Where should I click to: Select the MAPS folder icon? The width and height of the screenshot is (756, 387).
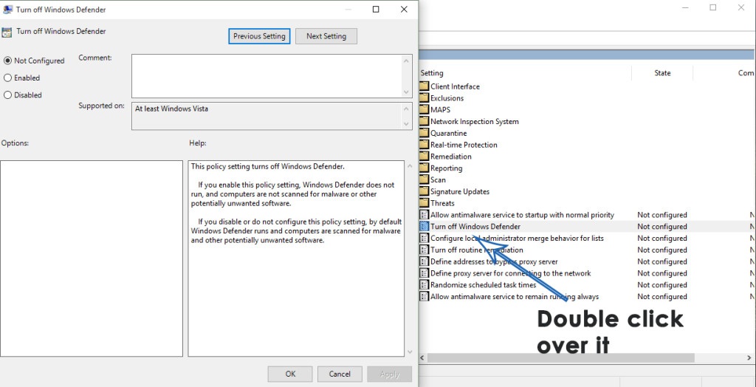pyautogui.click(x=424, y=109)
